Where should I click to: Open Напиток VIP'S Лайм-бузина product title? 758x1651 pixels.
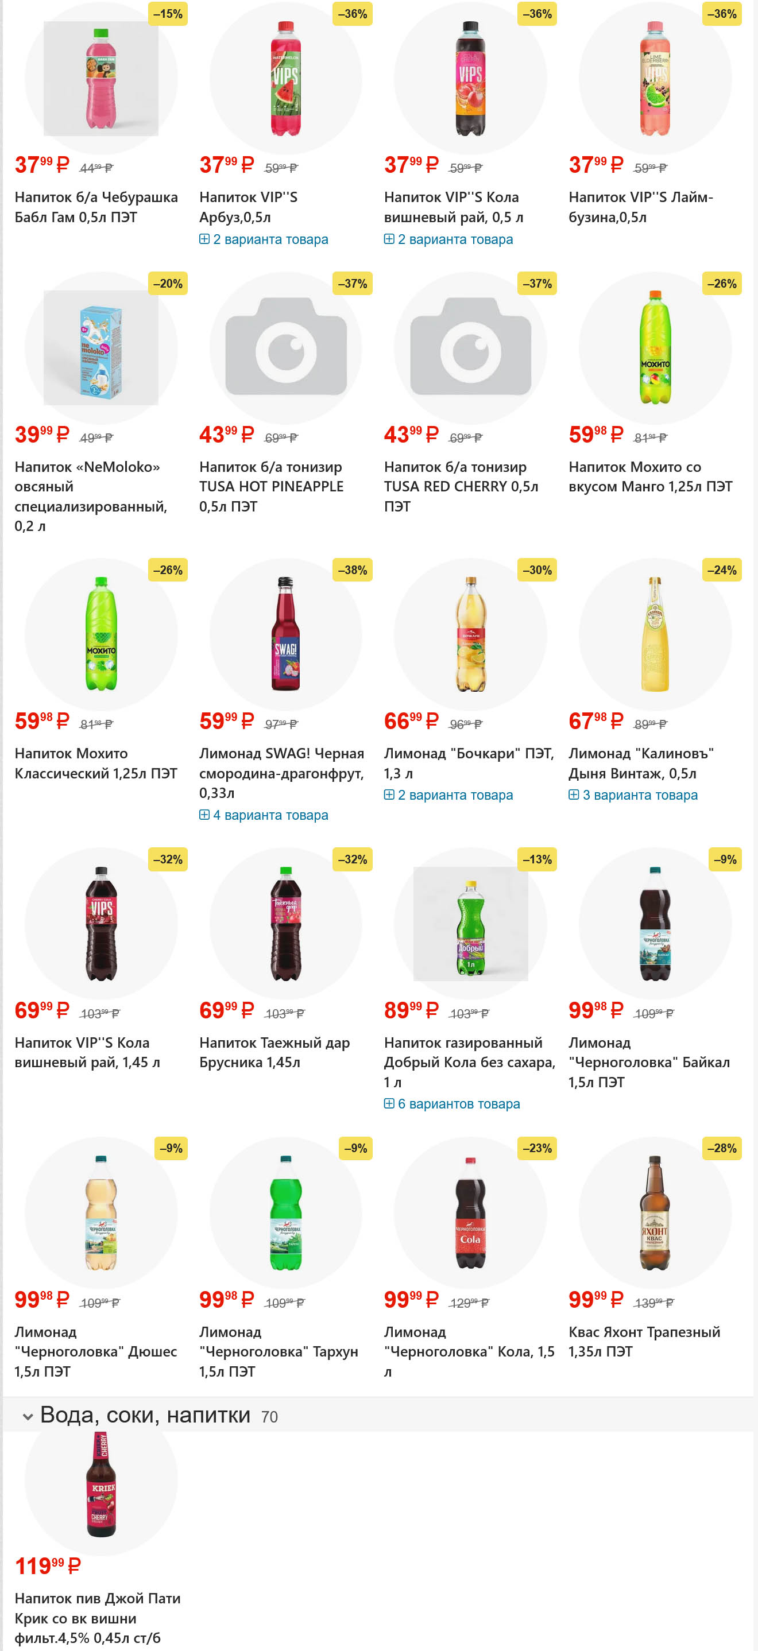tap(640, 207)
